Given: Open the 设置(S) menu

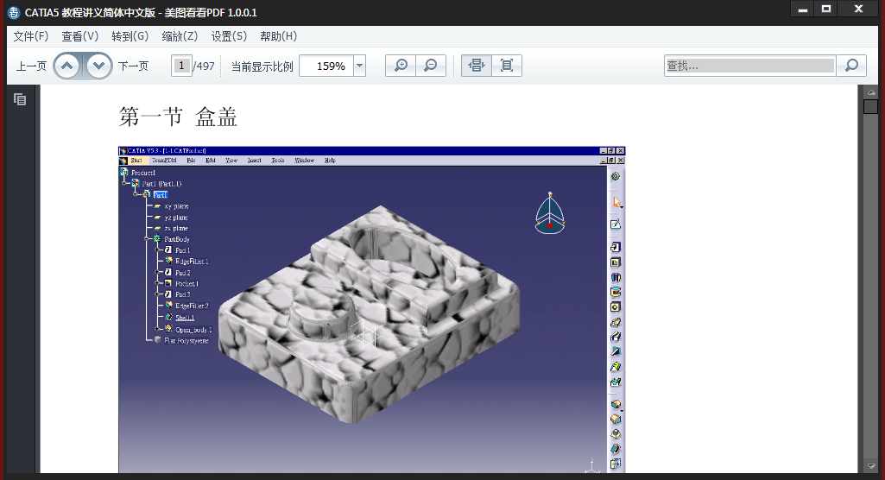Looking at the screenshot, I should pyautogui.click(x=229, y=36).
